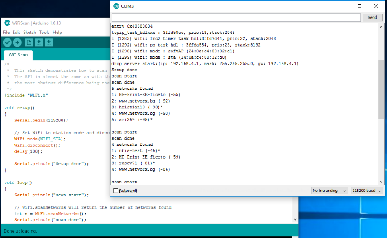
Task: Close the COM3 serial monitor window
Action: click(376, 6)
